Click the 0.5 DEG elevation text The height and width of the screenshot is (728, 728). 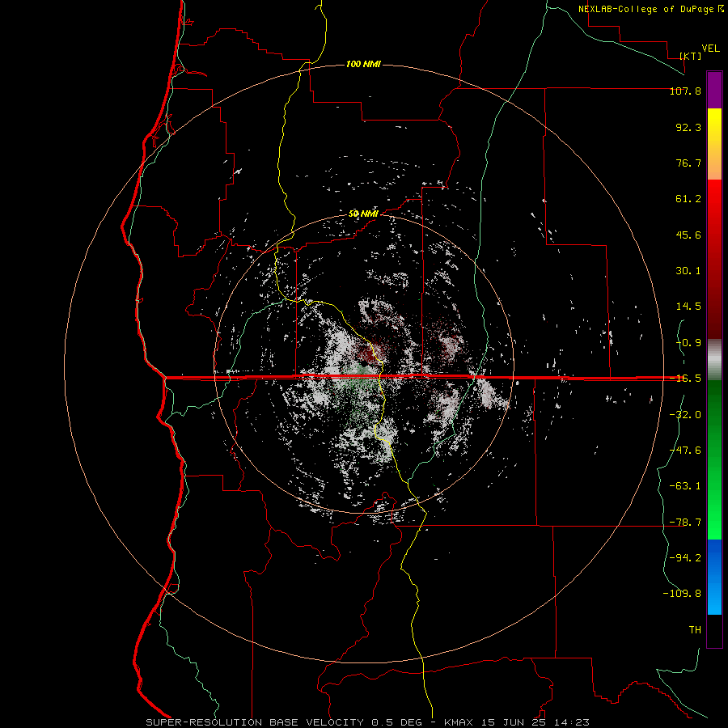[396, 722]
